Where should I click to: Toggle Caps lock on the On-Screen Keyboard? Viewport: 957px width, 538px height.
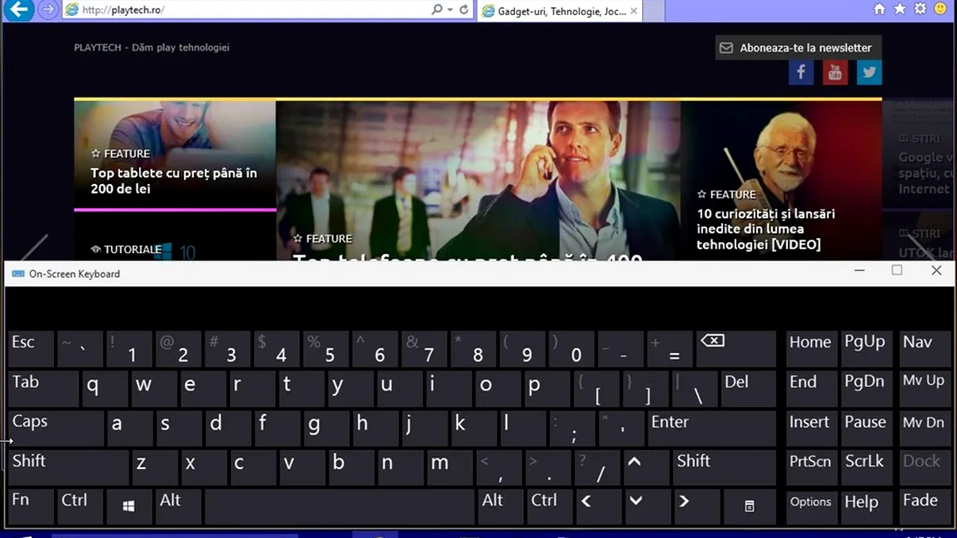point(54,428)
